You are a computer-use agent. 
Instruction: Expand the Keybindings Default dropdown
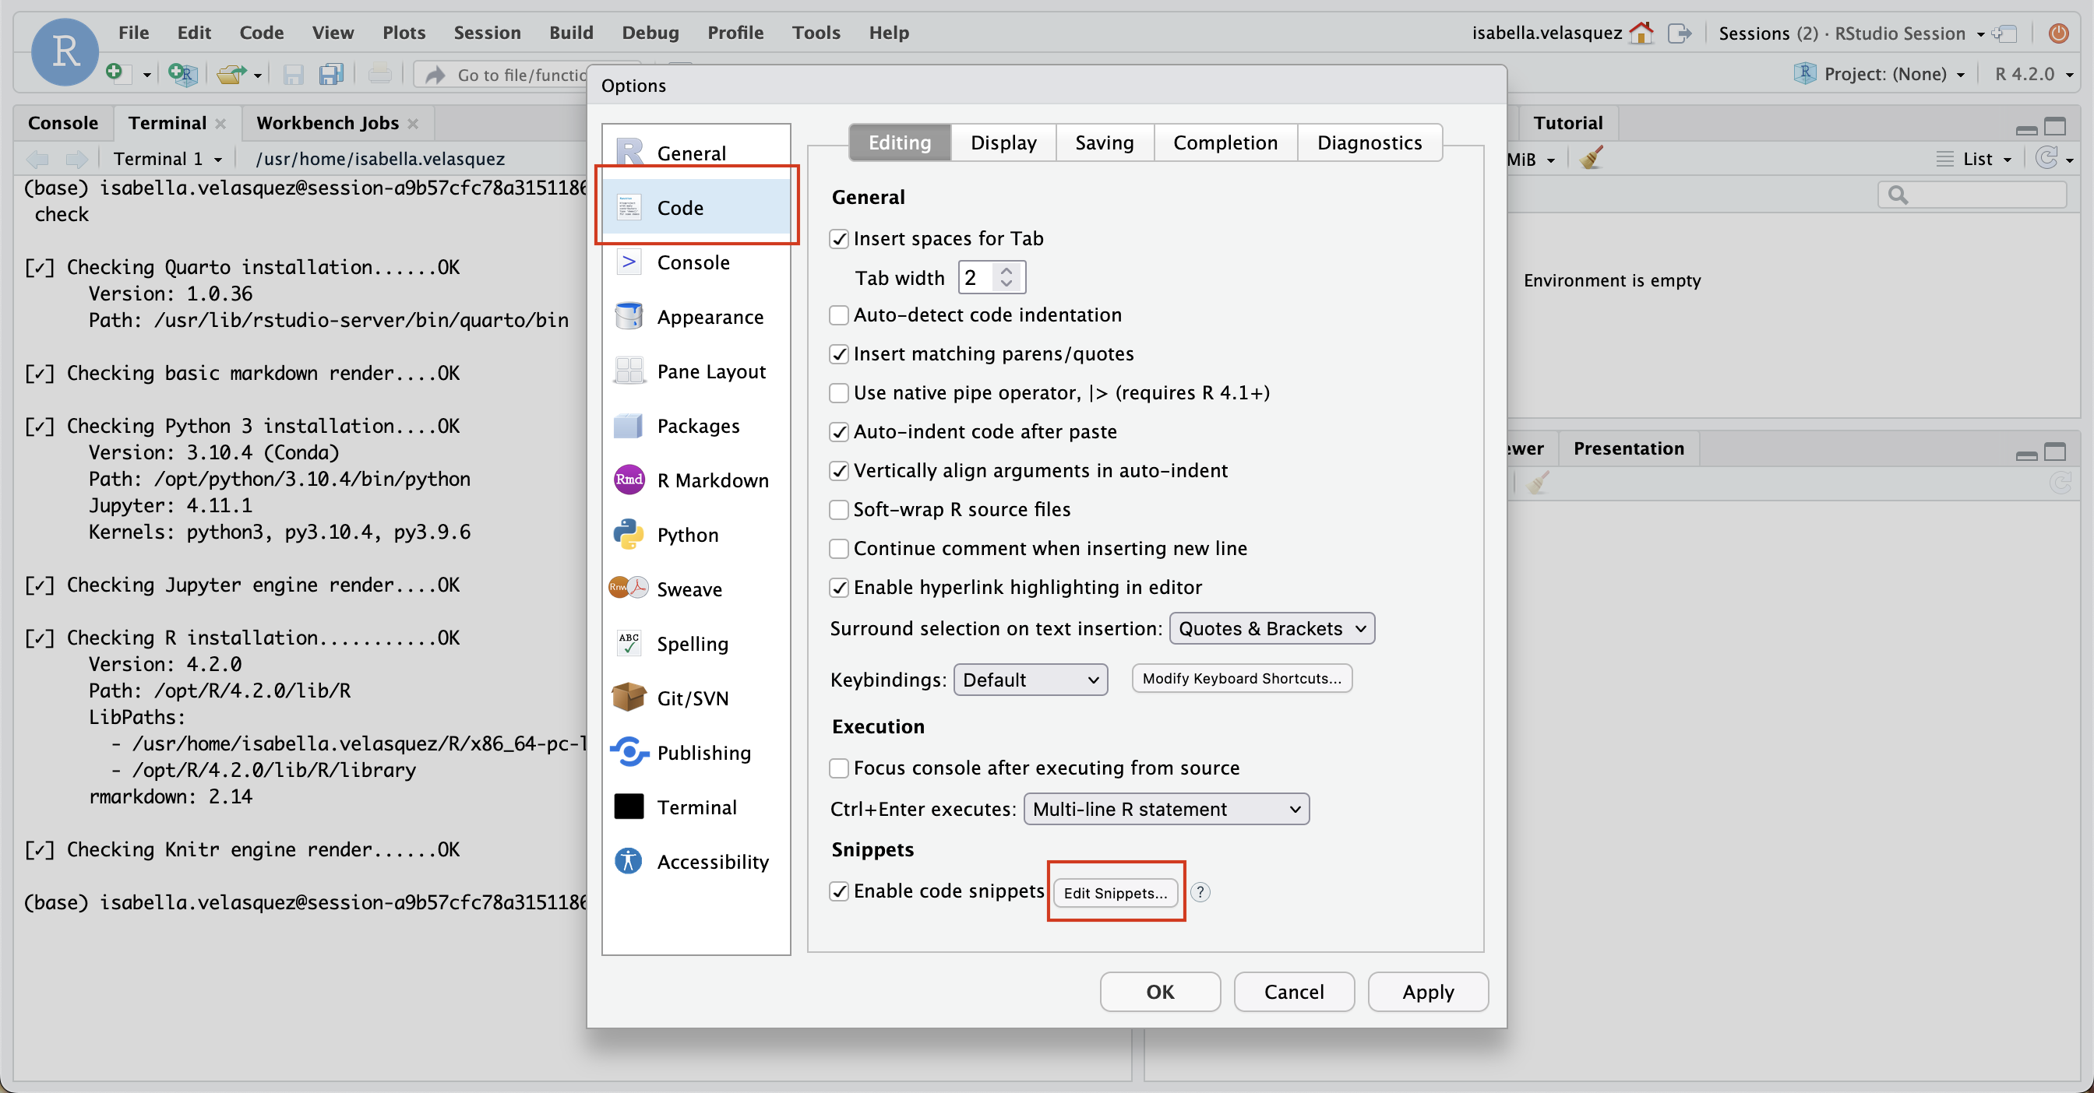click(1029, 680)
